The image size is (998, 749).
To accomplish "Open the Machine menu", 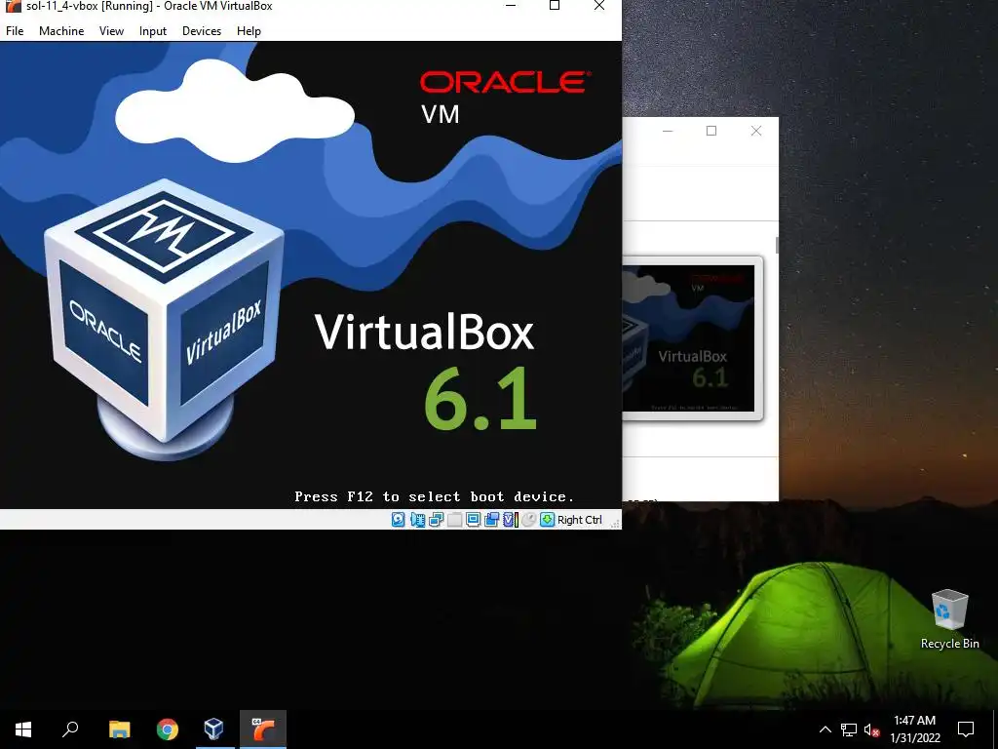I will (61, 30).
